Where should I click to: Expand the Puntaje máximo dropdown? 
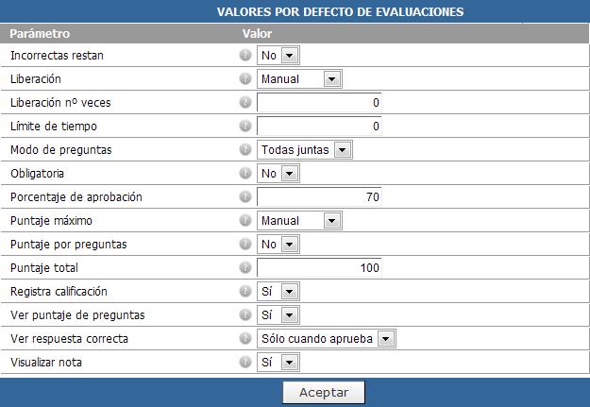pos(299,221)
